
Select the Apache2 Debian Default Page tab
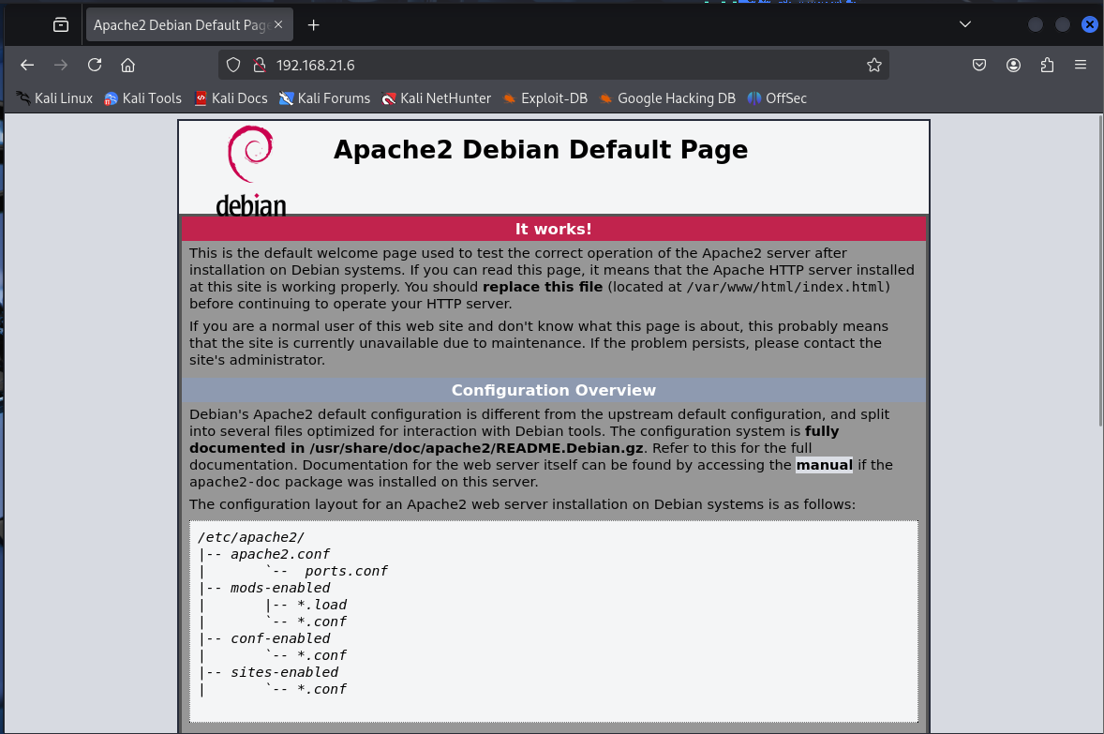click(189, 25)
